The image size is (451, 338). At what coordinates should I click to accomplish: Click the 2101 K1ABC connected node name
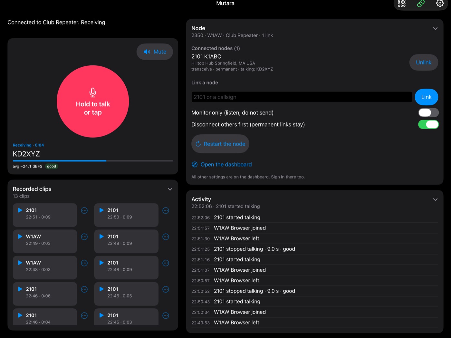[206, 56]
